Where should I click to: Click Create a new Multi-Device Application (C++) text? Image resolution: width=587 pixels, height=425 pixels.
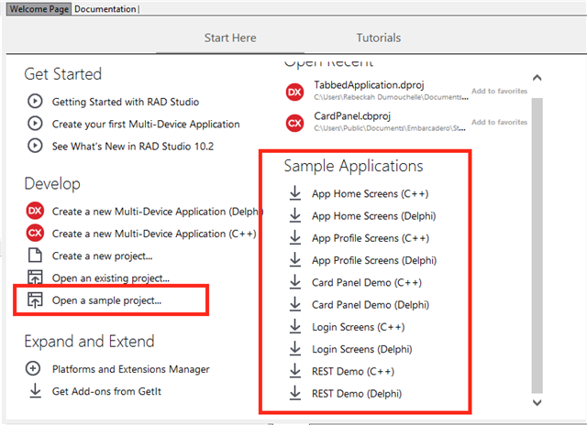point(154,234)
